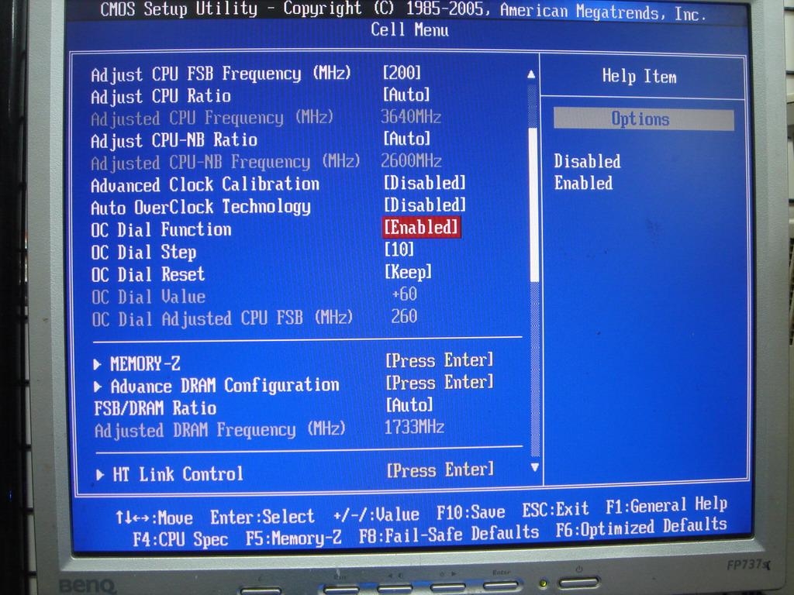
Task: Click the Enter:Select hint
Action: [x=262, y=517]
